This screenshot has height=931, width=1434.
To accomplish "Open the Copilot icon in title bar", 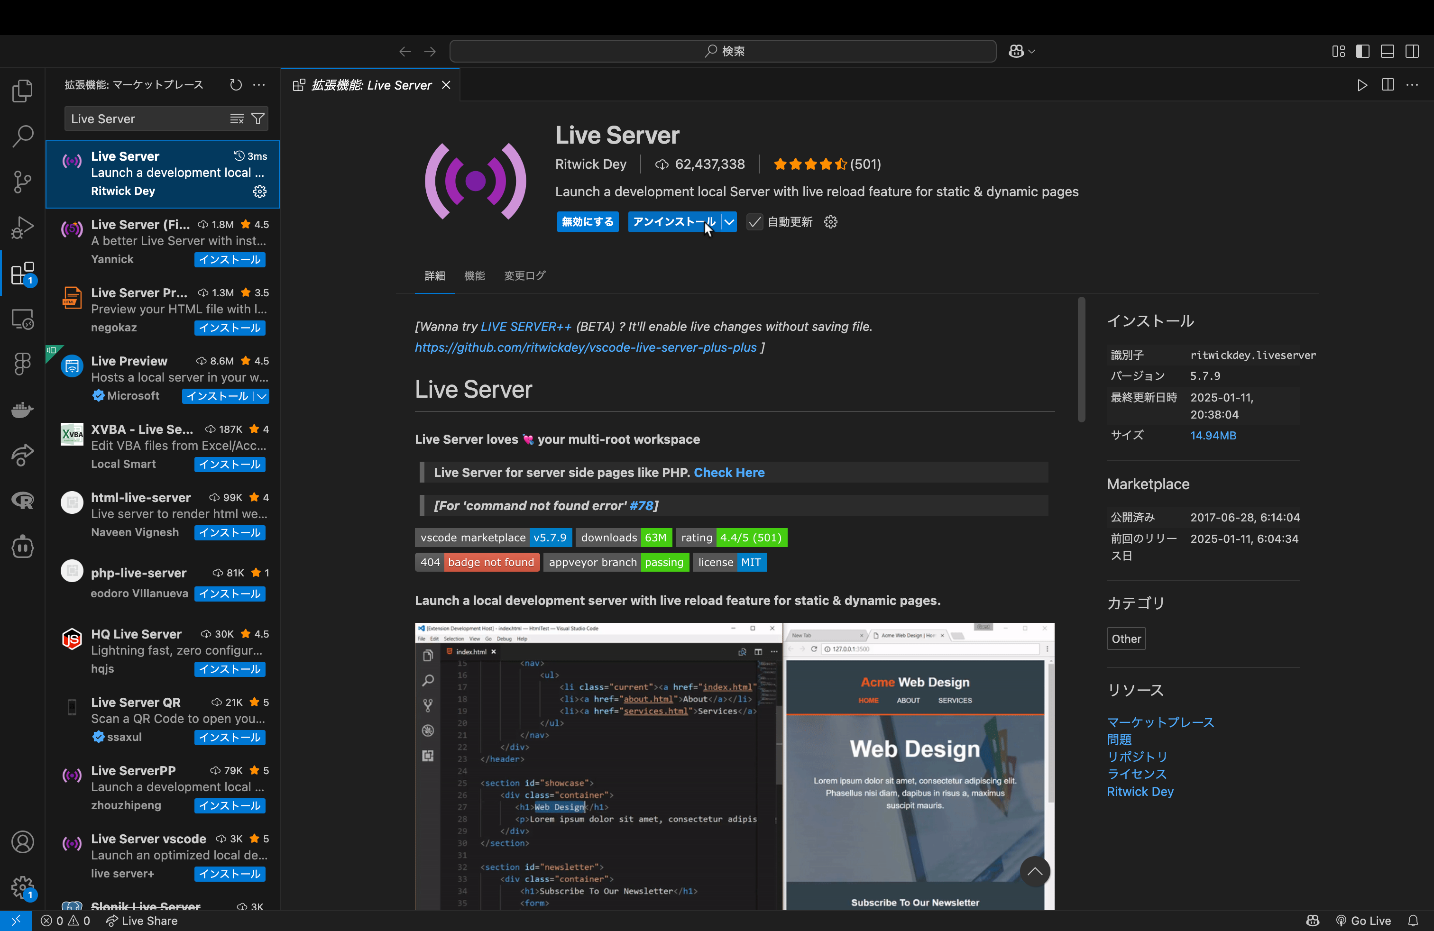I will coord(1016,51).
